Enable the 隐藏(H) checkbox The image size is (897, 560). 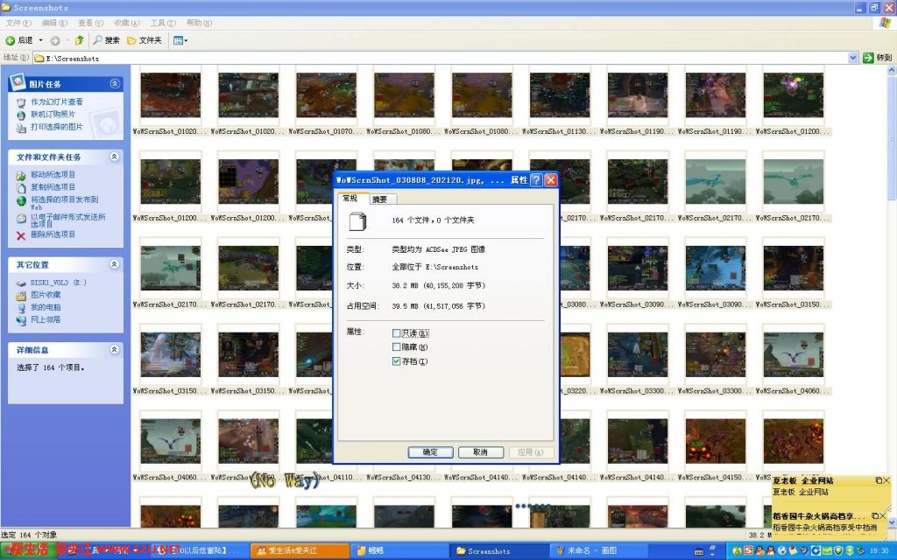tap(397, 346)
